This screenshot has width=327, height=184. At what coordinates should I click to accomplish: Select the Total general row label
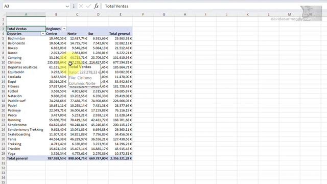[17, 158]
